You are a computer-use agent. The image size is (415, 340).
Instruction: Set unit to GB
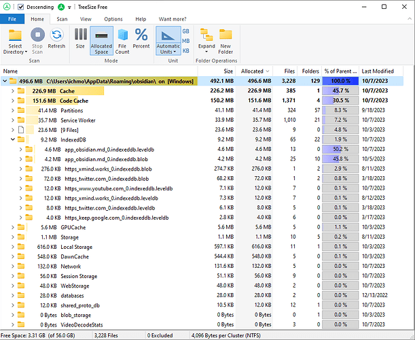click(186, 31)
